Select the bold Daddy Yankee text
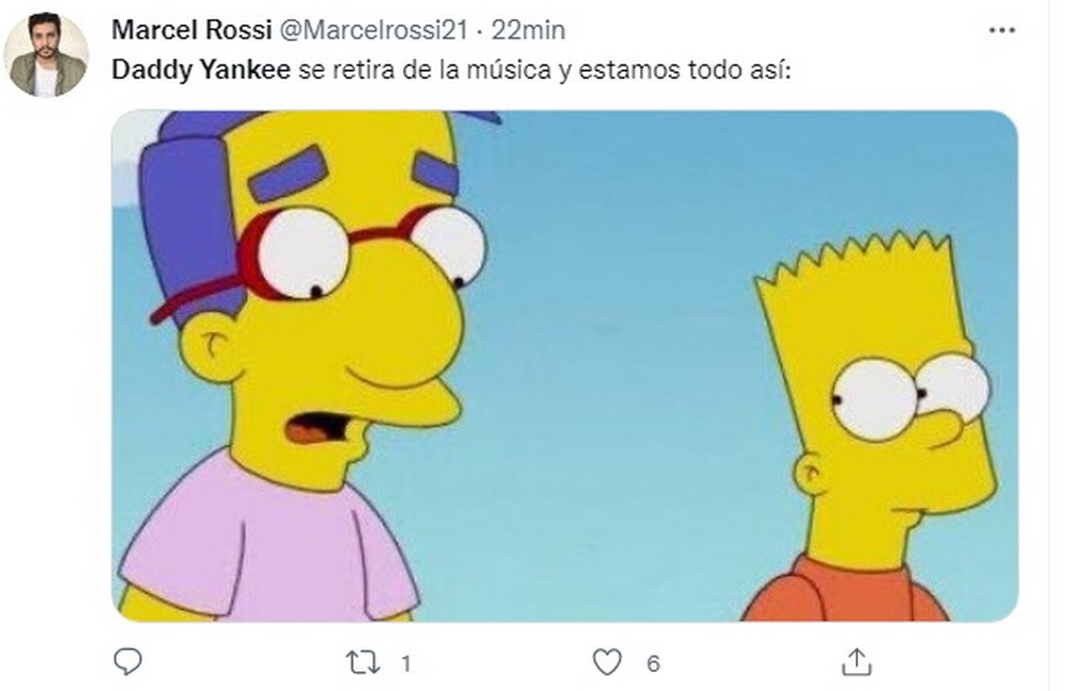1071x691 pixels. coord(201,70)
